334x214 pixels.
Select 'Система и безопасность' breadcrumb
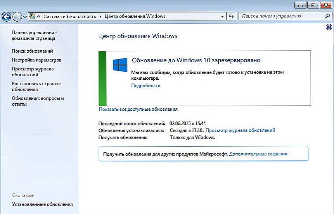[x=70, y=16]
